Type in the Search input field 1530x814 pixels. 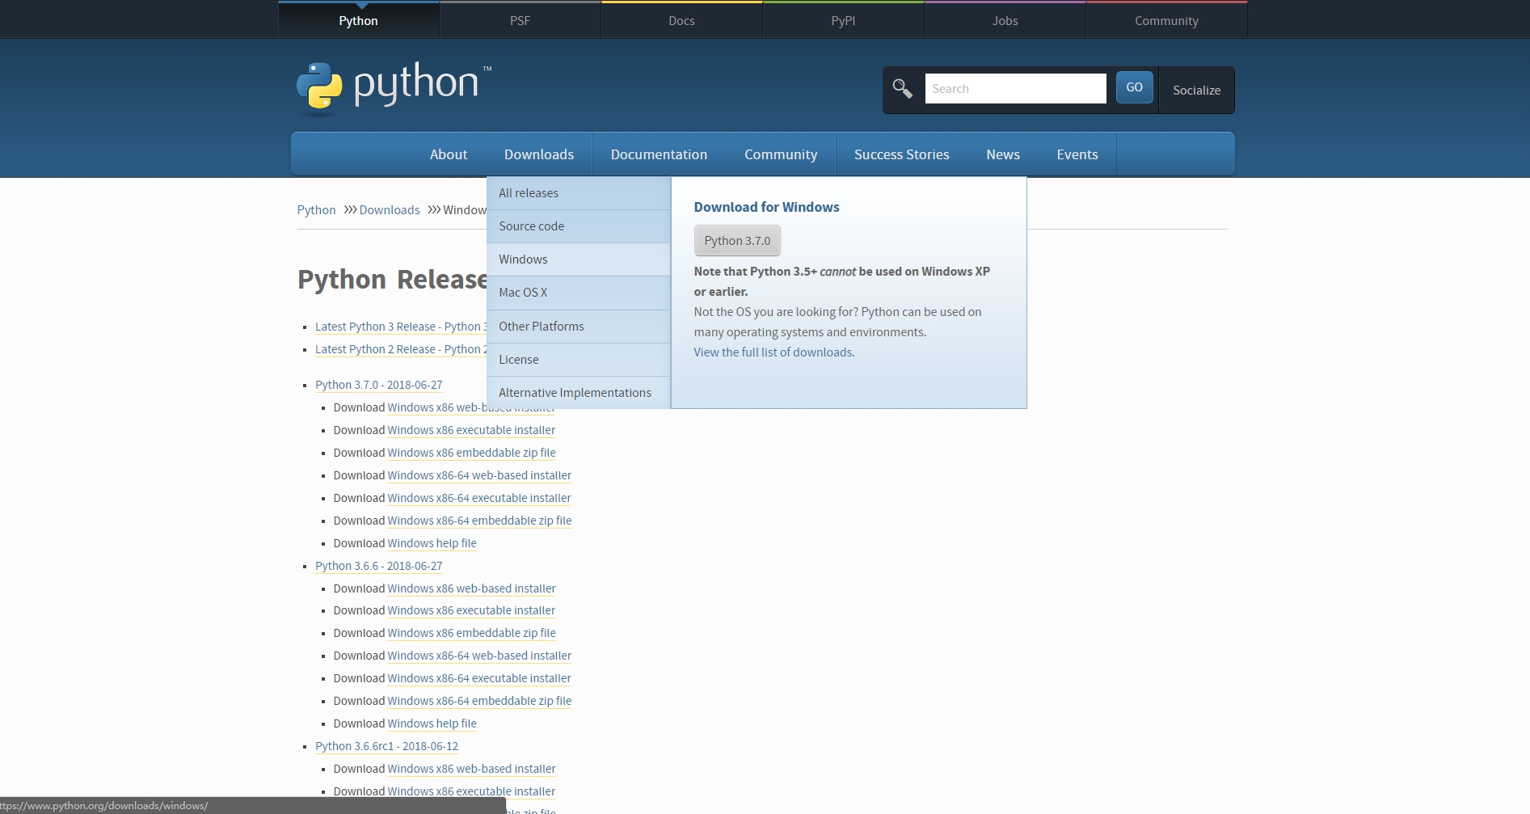point(1015,89)
